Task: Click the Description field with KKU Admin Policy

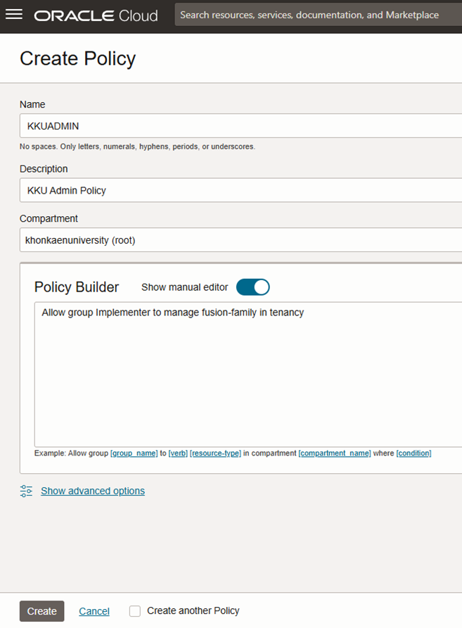Action: coord(240,190)
